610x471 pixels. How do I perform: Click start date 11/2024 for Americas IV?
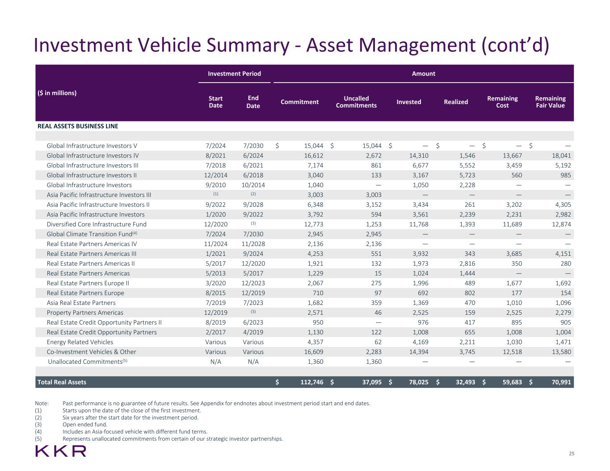point(215,244)
